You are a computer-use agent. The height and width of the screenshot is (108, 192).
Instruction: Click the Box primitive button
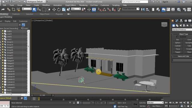(x=178, y=40)
